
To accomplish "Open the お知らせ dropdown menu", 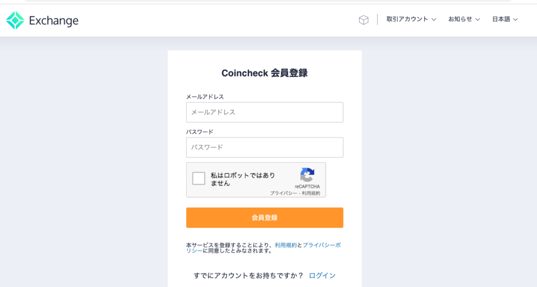I will [x=464, y=19].
